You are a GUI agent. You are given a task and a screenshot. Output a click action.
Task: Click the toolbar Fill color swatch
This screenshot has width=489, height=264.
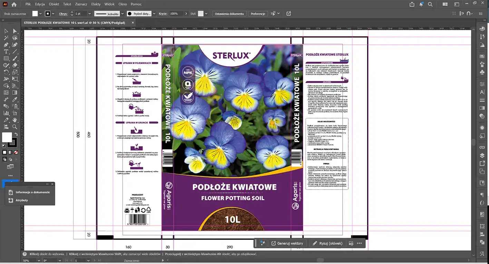(7, 137)
